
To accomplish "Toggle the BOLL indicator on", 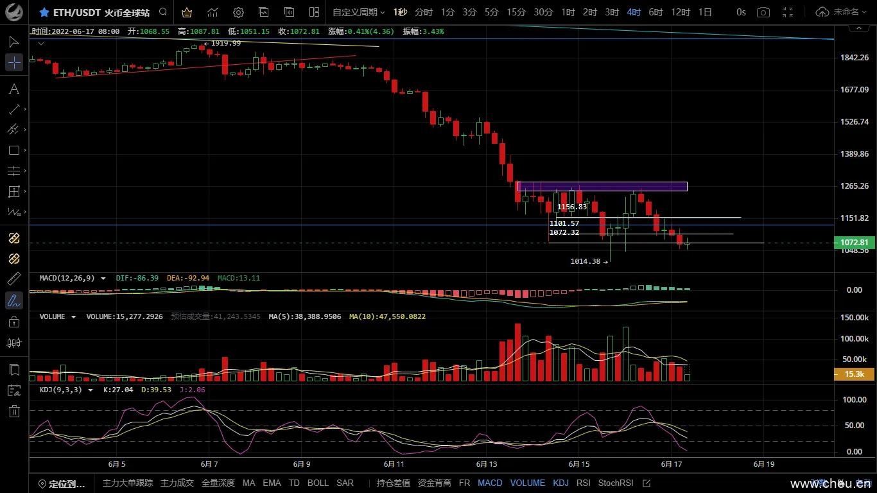I will [318, 483].
